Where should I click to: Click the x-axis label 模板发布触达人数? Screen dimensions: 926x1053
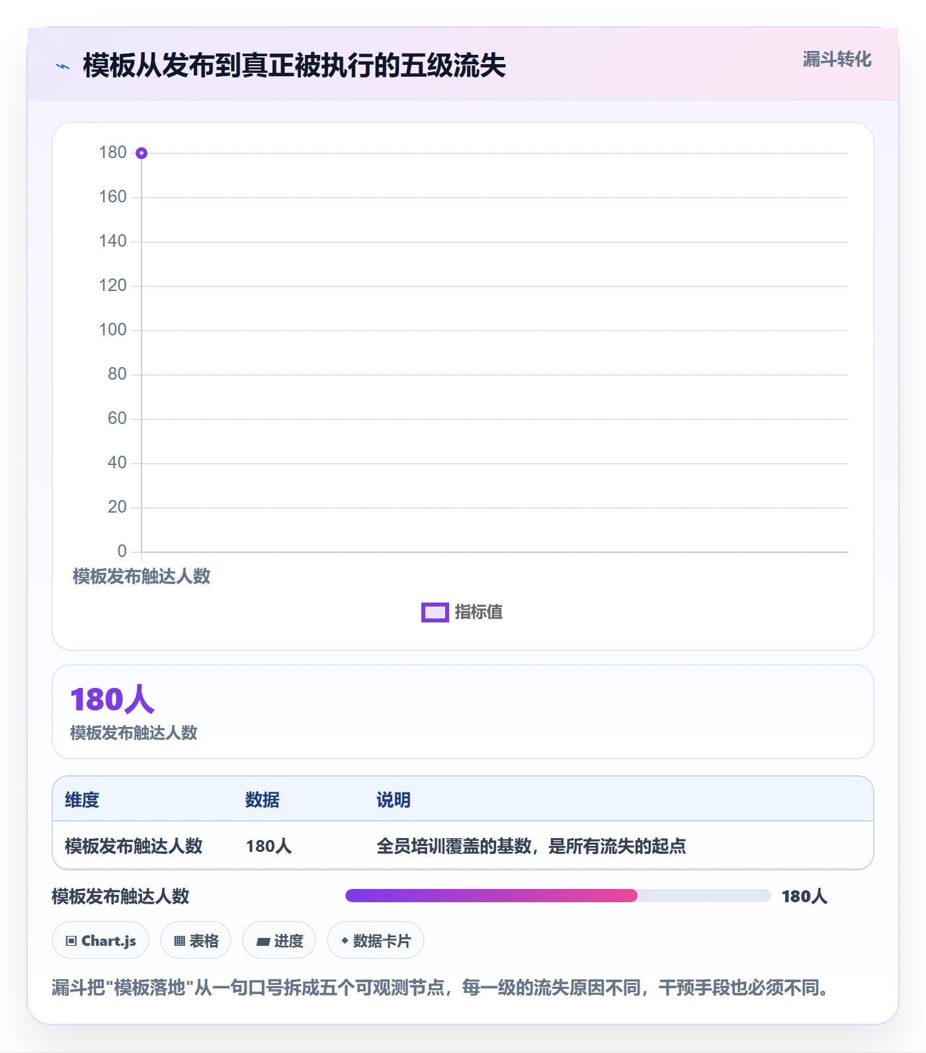tap(142, 576)
